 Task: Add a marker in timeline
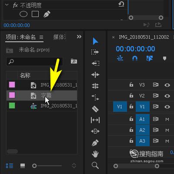164,59
